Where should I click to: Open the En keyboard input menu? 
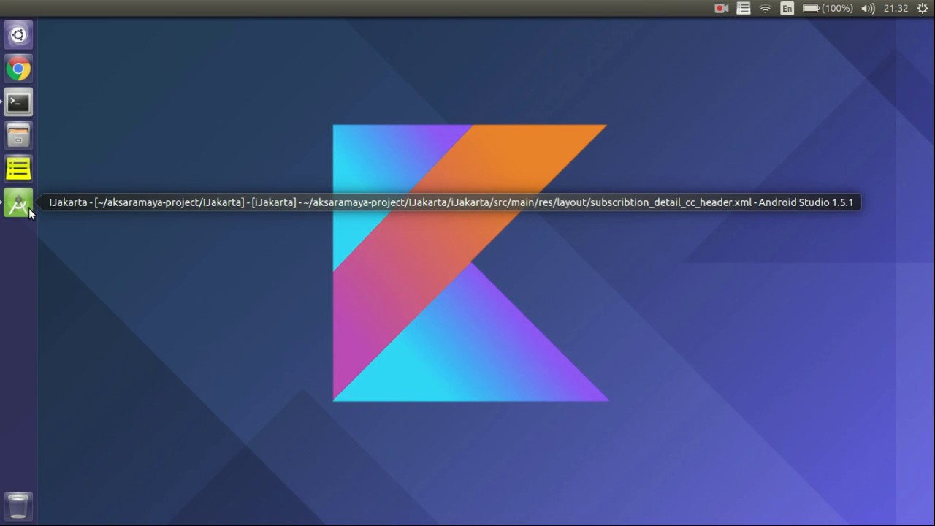pyautogui.click(x=787, y=9)
